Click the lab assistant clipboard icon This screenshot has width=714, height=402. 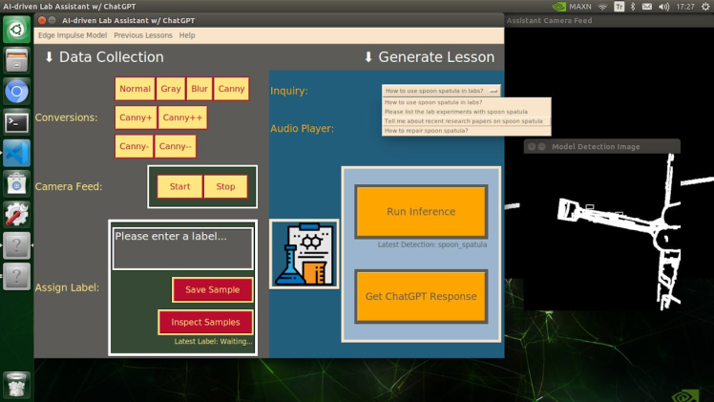pyautogui.click(x=304, y=254)
